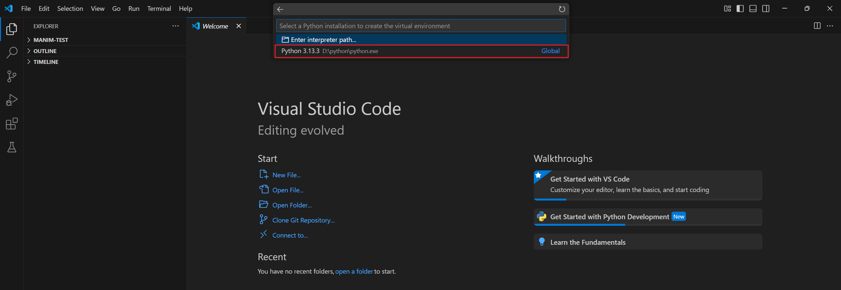Click the Open File icon under Start

pos(264,189)
